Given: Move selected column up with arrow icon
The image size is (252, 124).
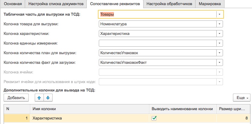Looking at the screenshot, I should click(x=39, y=98).
